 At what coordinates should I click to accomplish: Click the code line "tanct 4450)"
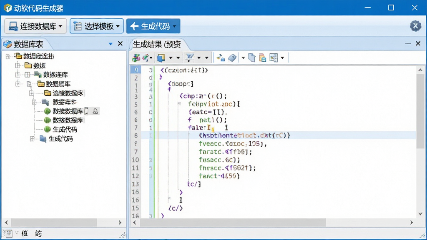[219, 176]
